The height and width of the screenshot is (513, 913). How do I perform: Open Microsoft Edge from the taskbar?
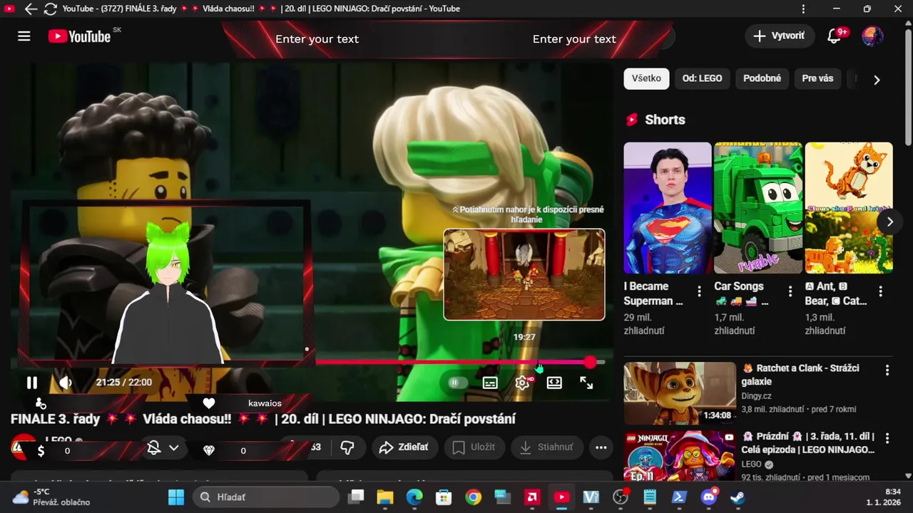[414, 497]
